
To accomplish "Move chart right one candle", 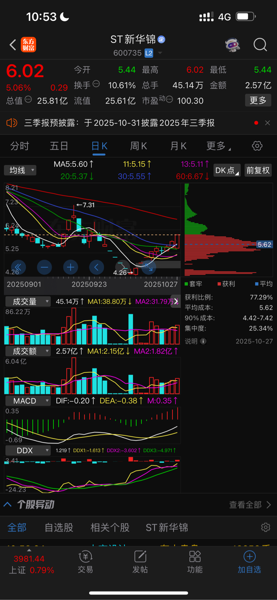I will point(123,267).
